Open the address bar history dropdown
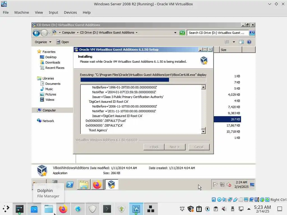The image size is (287, 215). pyautogui.click(x=175, y=33)
